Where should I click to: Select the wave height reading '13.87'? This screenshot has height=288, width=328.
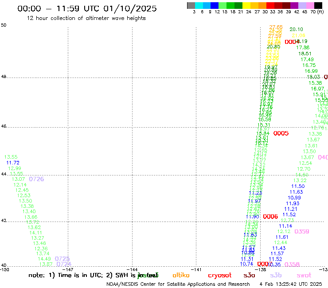(46, 264)
